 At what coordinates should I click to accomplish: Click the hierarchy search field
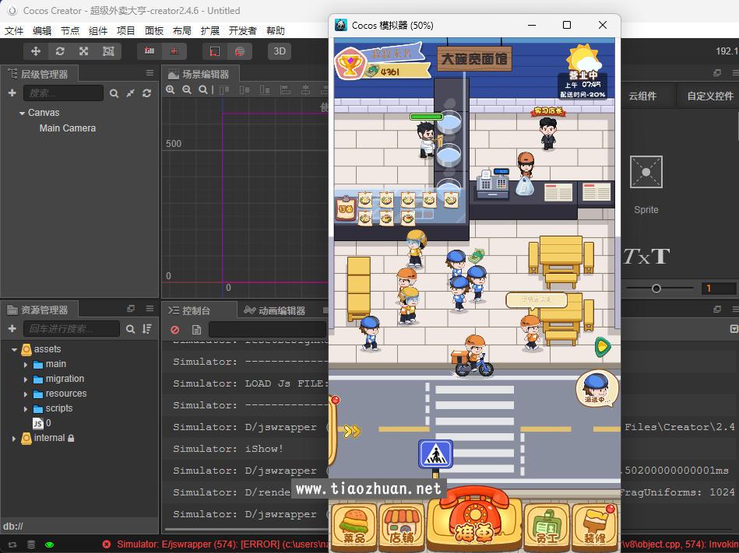(x=63, y=93)
